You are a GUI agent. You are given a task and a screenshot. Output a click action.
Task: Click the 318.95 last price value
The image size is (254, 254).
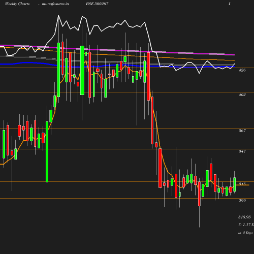pos(244,217)
